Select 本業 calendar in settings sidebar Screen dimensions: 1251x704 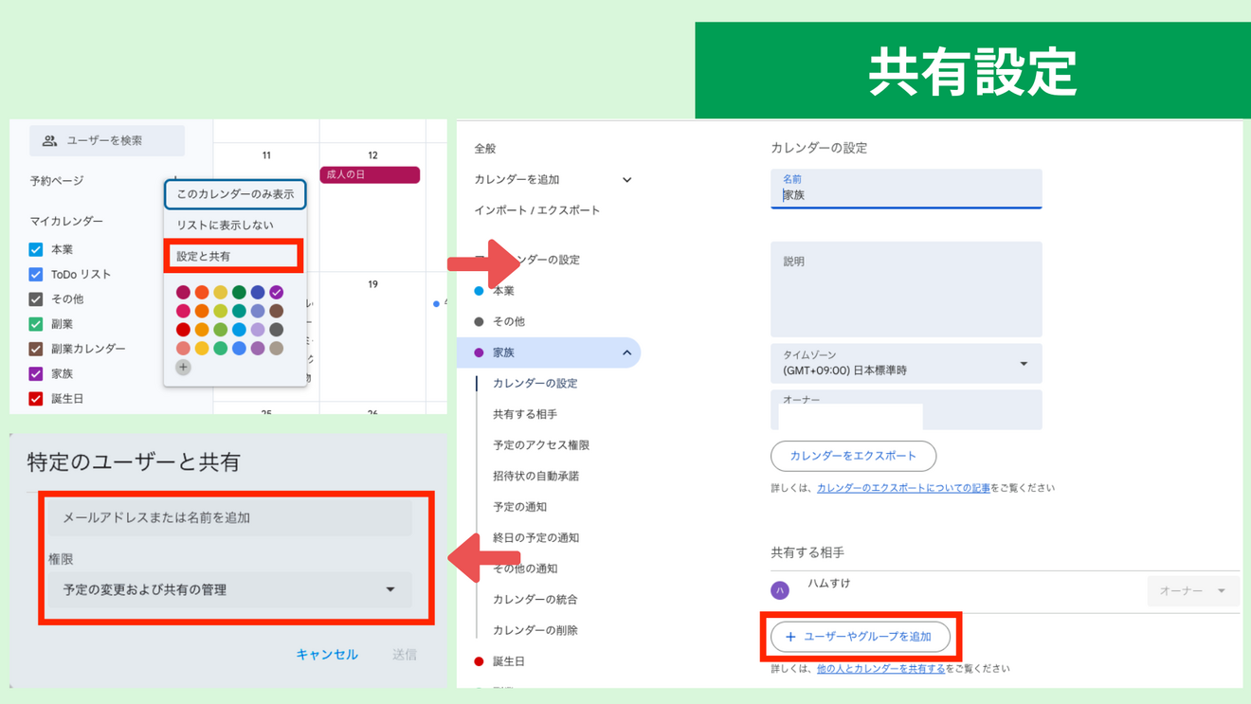coord(503,291)
